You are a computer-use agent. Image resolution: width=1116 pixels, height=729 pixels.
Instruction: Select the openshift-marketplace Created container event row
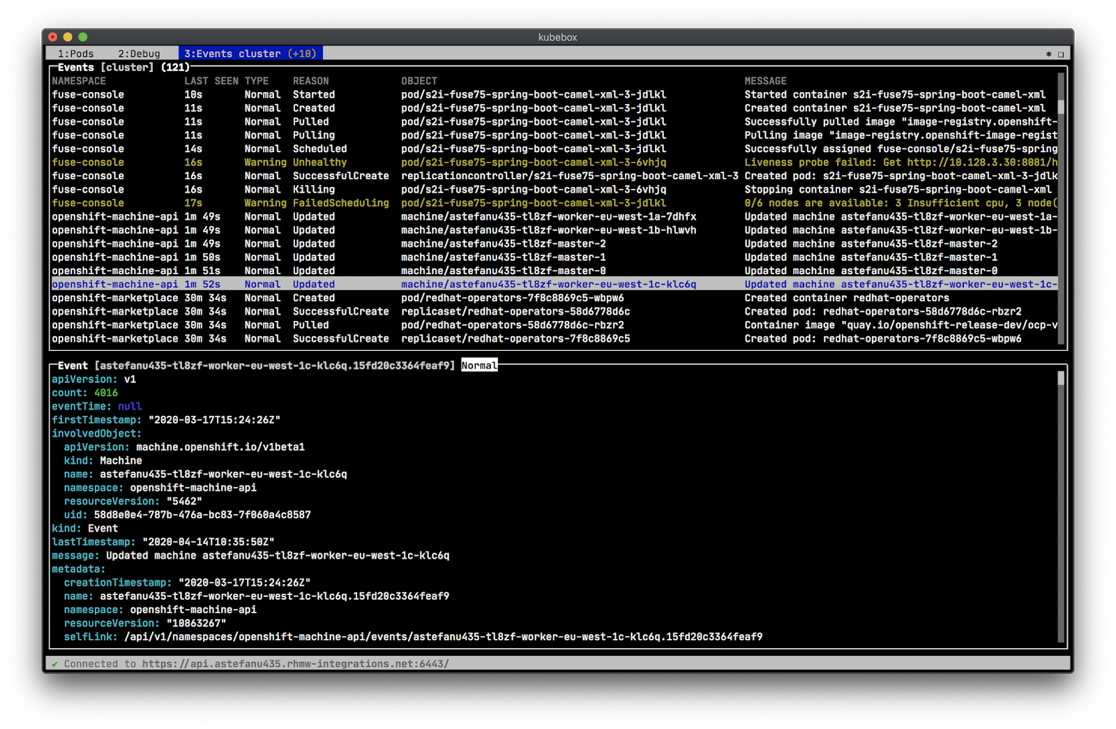click(x=555, y=298)
